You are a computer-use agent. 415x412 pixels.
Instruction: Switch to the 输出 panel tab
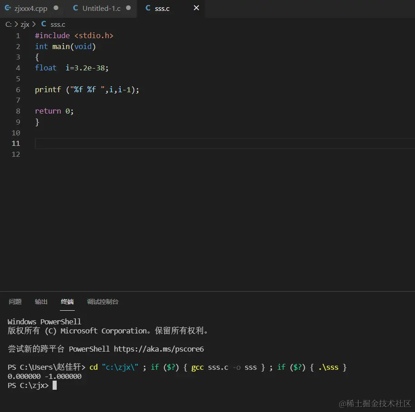pos(41,301)
